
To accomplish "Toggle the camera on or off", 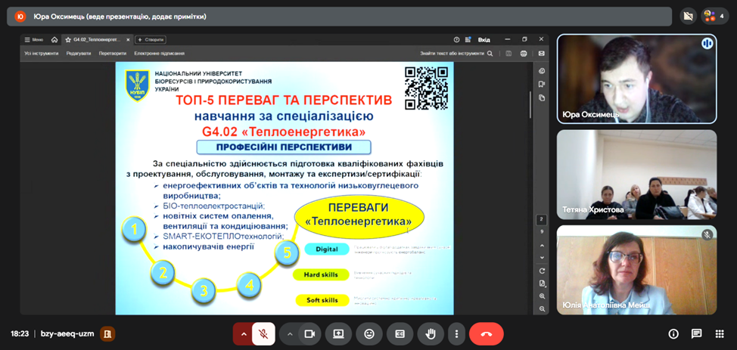I will coord(309,334).
